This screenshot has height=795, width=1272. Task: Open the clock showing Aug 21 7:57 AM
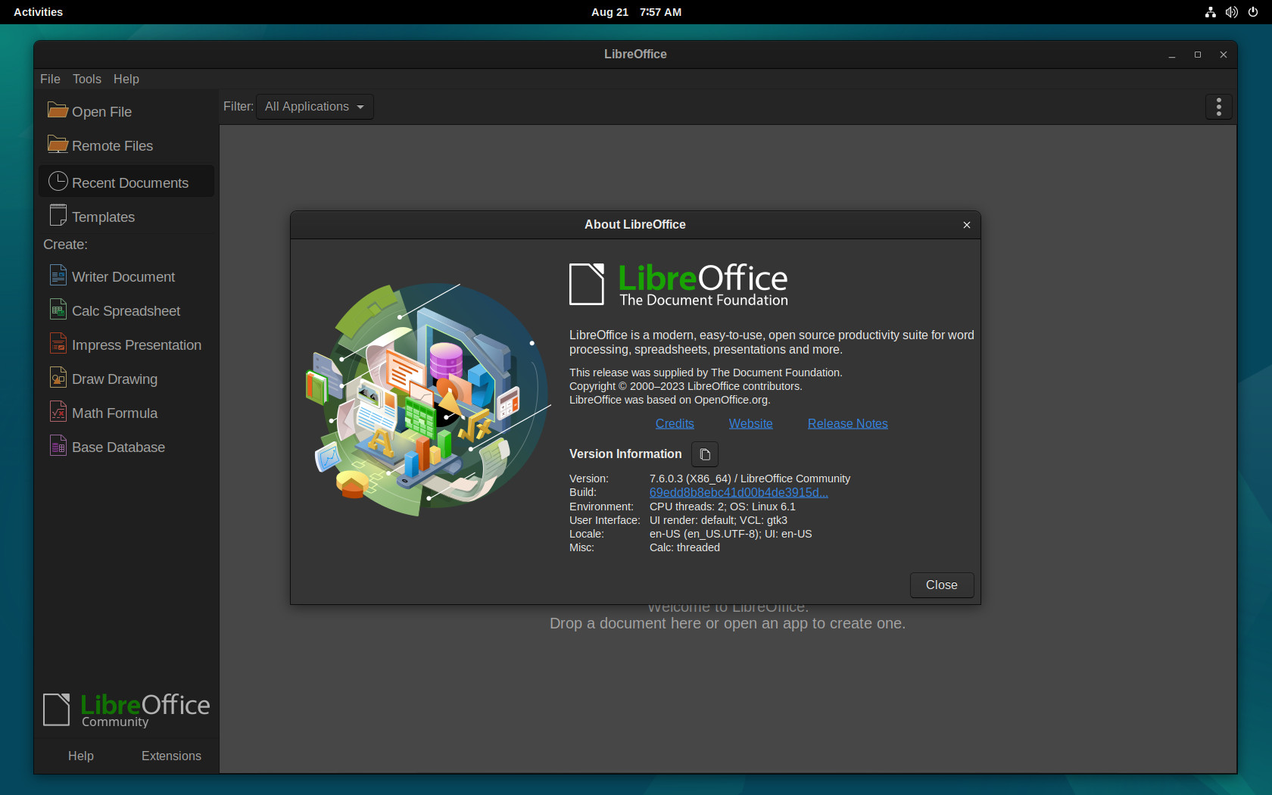636,12
